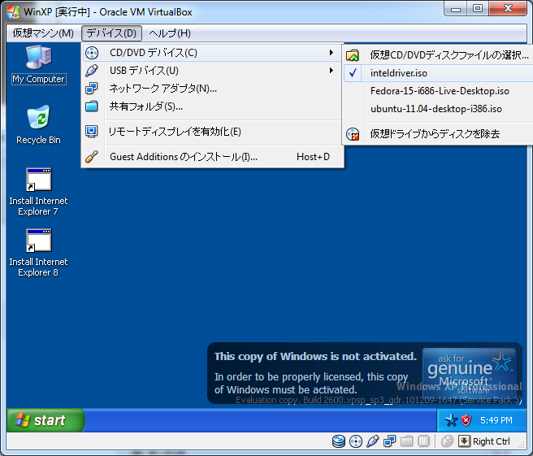
Task: Choose Guest Additions のインストール(I)... item
Action: tap(212, 156)
